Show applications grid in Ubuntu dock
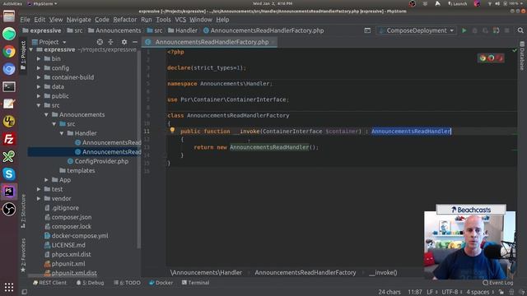Image resolution: width=527 pixels, height=296 pixels. tap(9, 287)
